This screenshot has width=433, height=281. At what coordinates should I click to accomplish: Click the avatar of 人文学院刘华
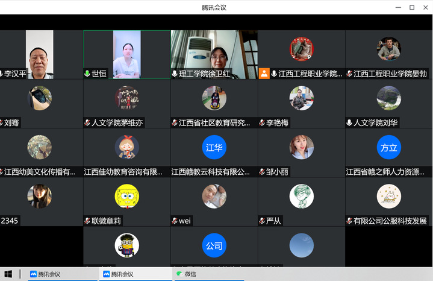click(x=389, y=98)
